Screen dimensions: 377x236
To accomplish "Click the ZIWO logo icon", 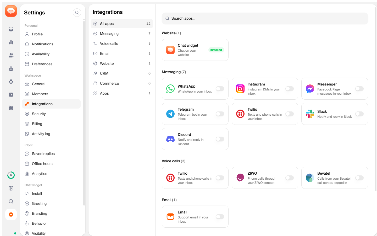I will tap(240, 178).
